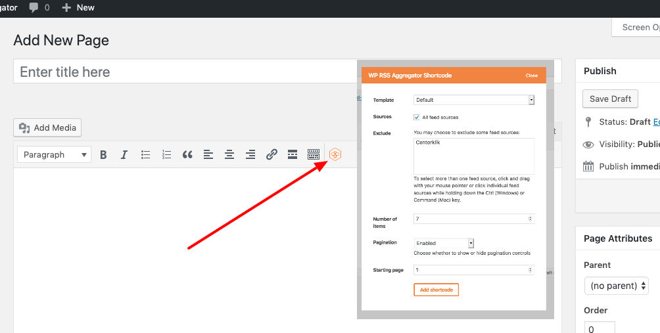Open the comments bubble in admin bar

click(x=39, y=8)
